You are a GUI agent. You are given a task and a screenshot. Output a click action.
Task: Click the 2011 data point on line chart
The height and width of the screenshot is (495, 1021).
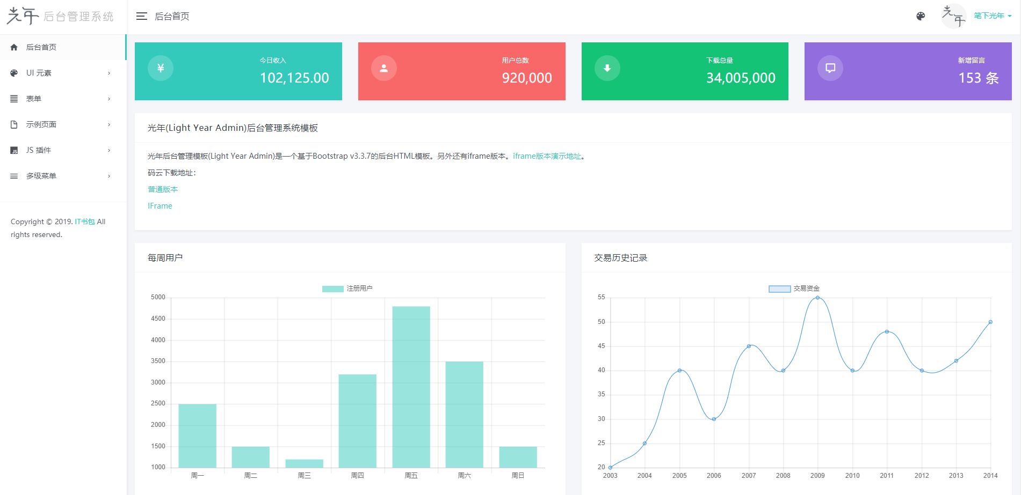(887, 332)
